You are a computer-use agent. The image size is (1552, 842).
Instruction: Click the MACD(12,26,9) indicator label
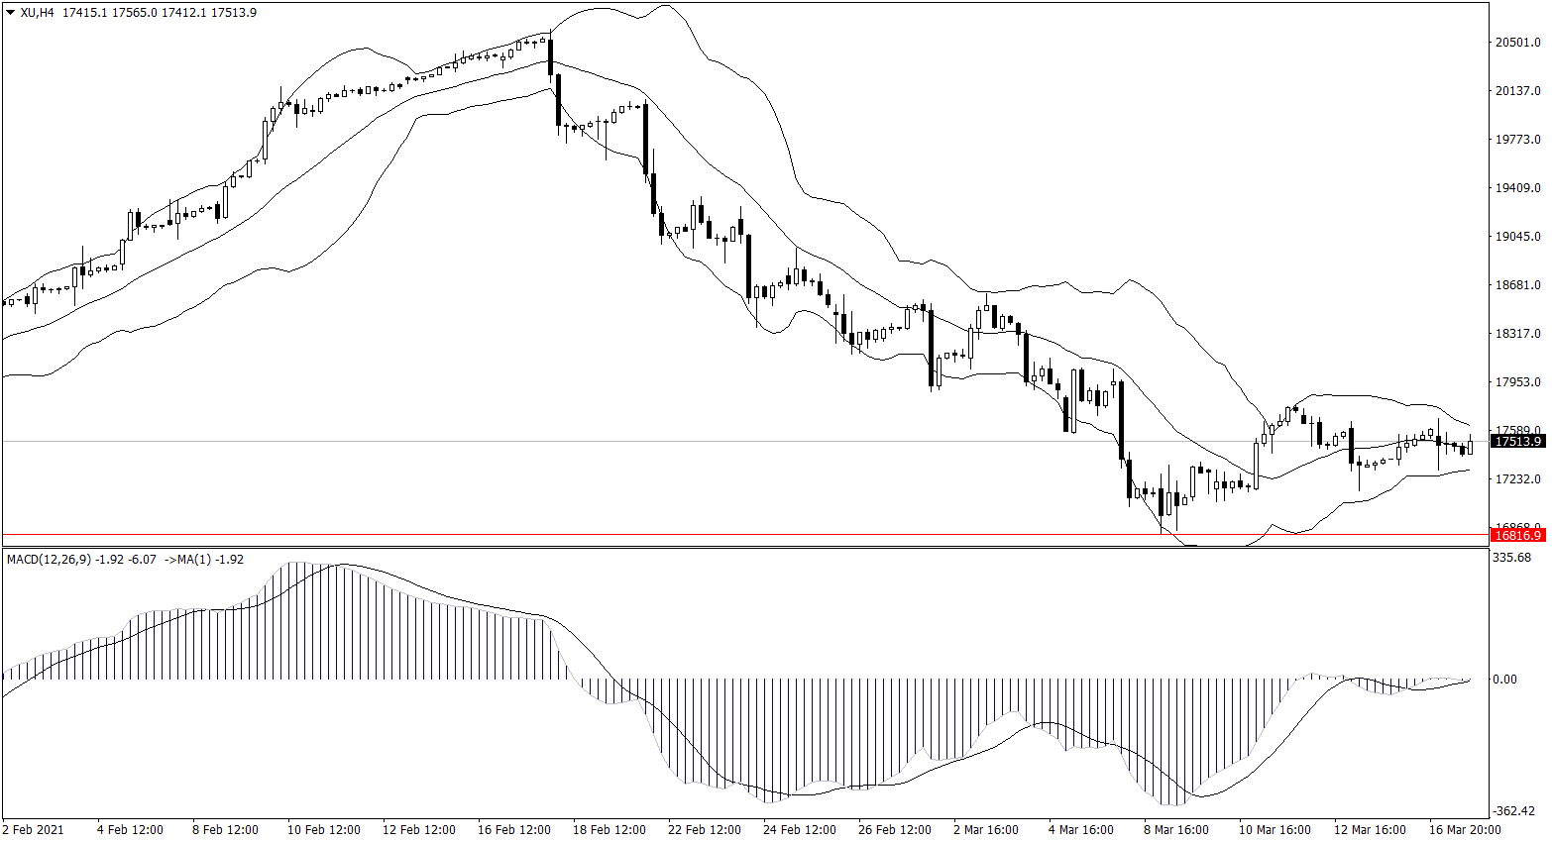(49, 560)
